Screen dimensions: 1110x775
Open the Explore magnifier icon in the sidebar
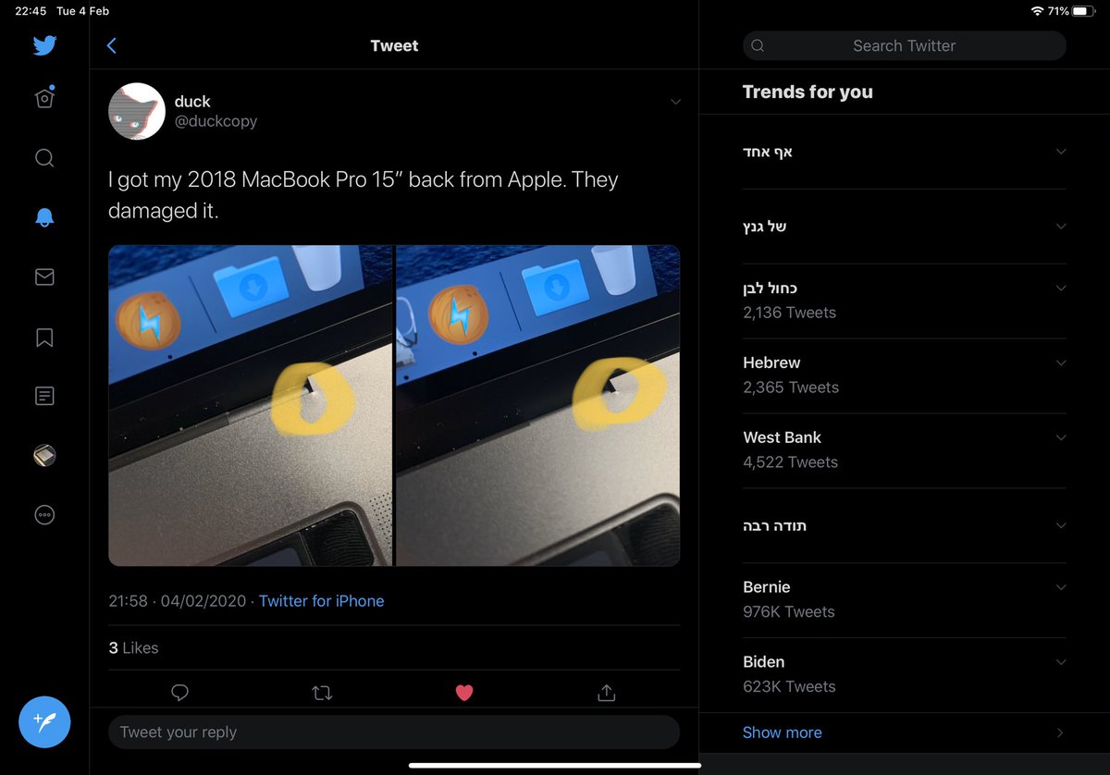[x=44, y=158]
